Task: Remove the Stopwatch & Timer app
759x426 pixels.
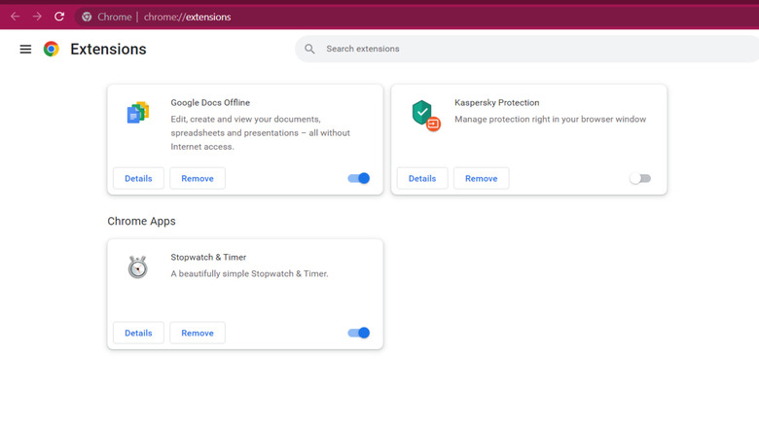Action: [198, 333]
